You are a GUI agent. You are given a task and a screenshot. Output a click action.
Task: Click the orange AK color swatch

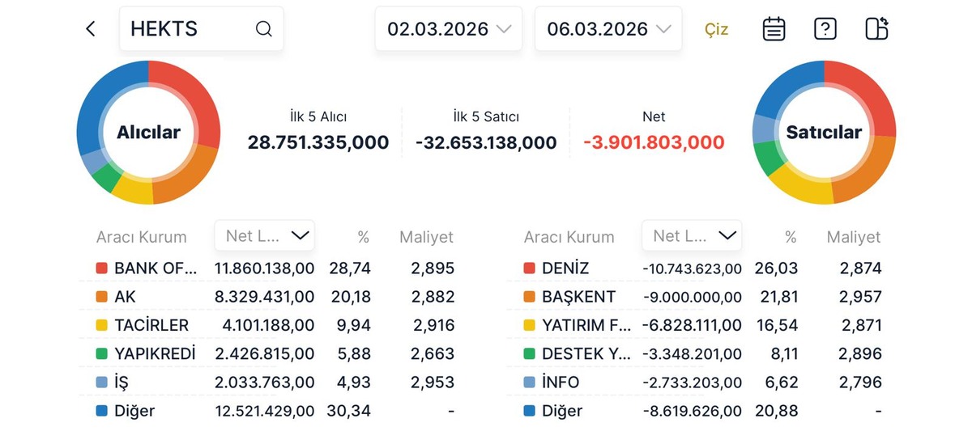[x=101, y=297]
